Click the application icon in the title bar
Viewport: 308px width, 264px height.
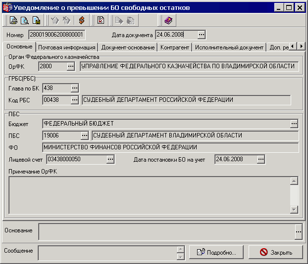[x=7, y=7]
